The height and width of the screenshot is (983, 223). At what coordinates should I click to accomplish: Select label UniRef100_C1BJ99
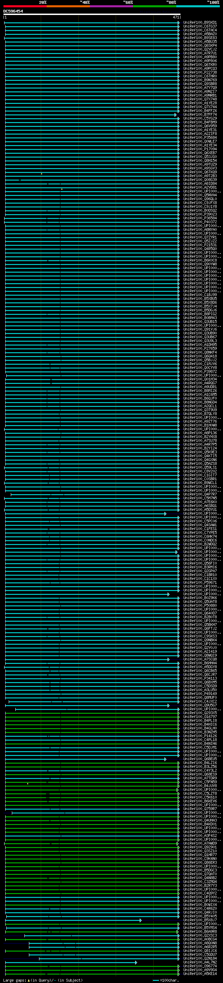(x=200, y=295)
